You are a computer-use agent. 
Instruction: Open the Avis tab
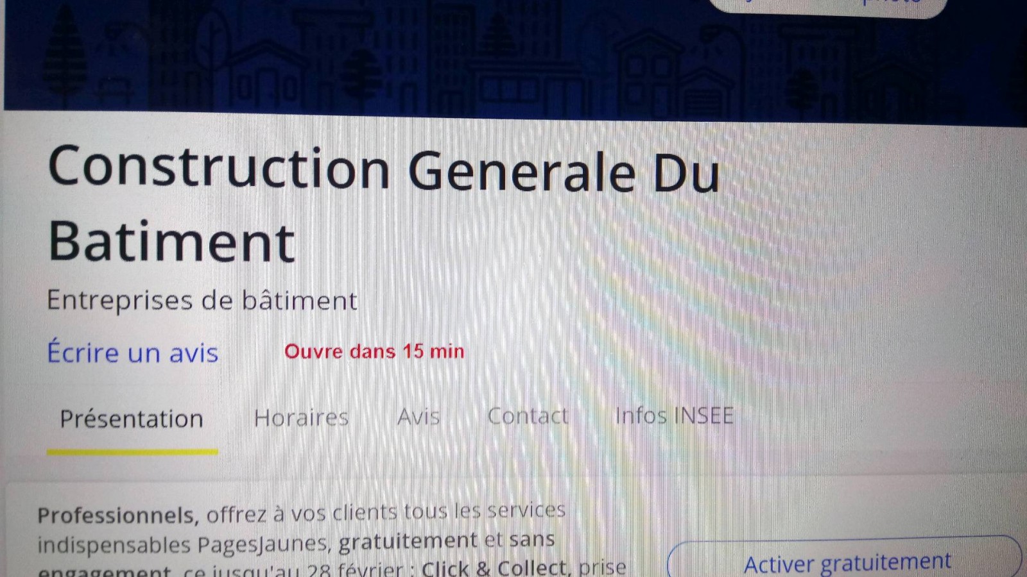(419, 417)
